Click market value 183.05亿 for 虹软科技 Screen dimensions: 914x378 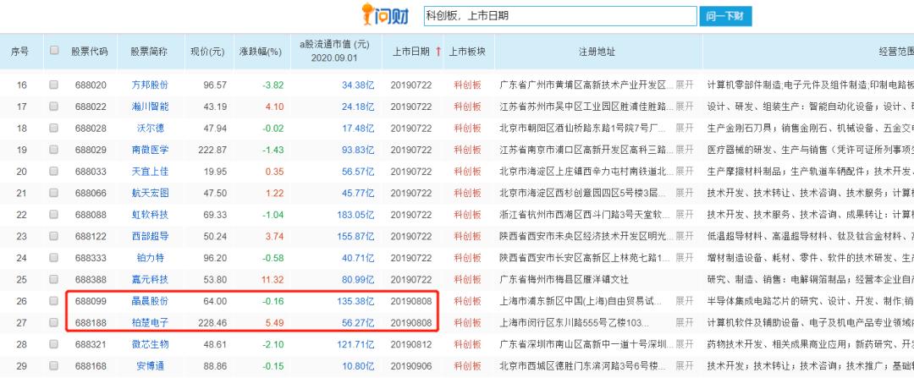[x=355, y=215]
